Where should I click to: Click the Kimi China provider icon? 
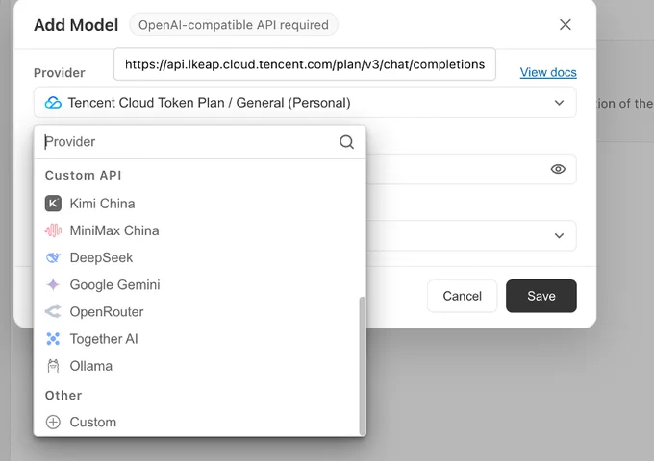[x=53, y=204]
